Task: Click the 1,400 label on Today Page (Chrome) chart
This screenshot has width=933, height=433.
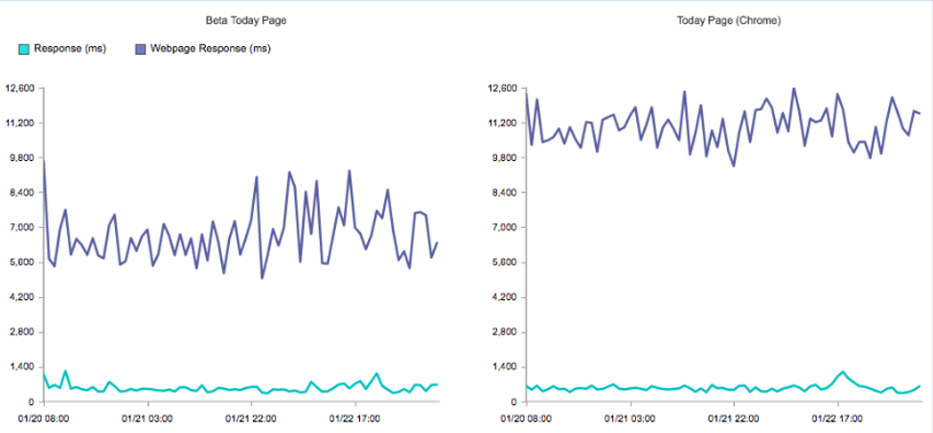Action: point(504,367)
